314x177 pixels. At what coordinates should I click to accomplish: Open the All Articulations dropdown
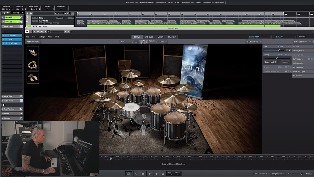[x=253, y=42]
